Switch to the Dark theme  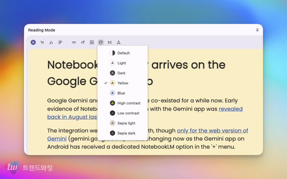pos(121,73)
